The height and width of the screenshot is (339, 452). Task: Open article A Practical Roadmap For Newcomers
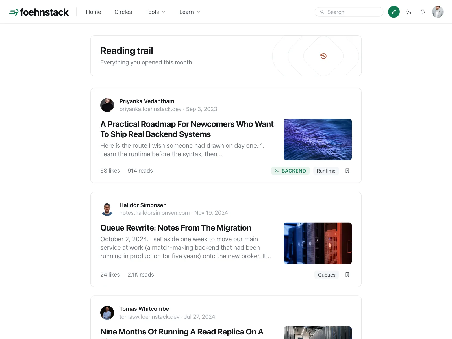pyautogui.click(x=187, y=129)
